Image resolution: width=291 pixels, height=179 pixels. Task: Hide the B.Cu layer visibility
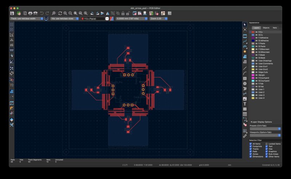coord(256,35)
